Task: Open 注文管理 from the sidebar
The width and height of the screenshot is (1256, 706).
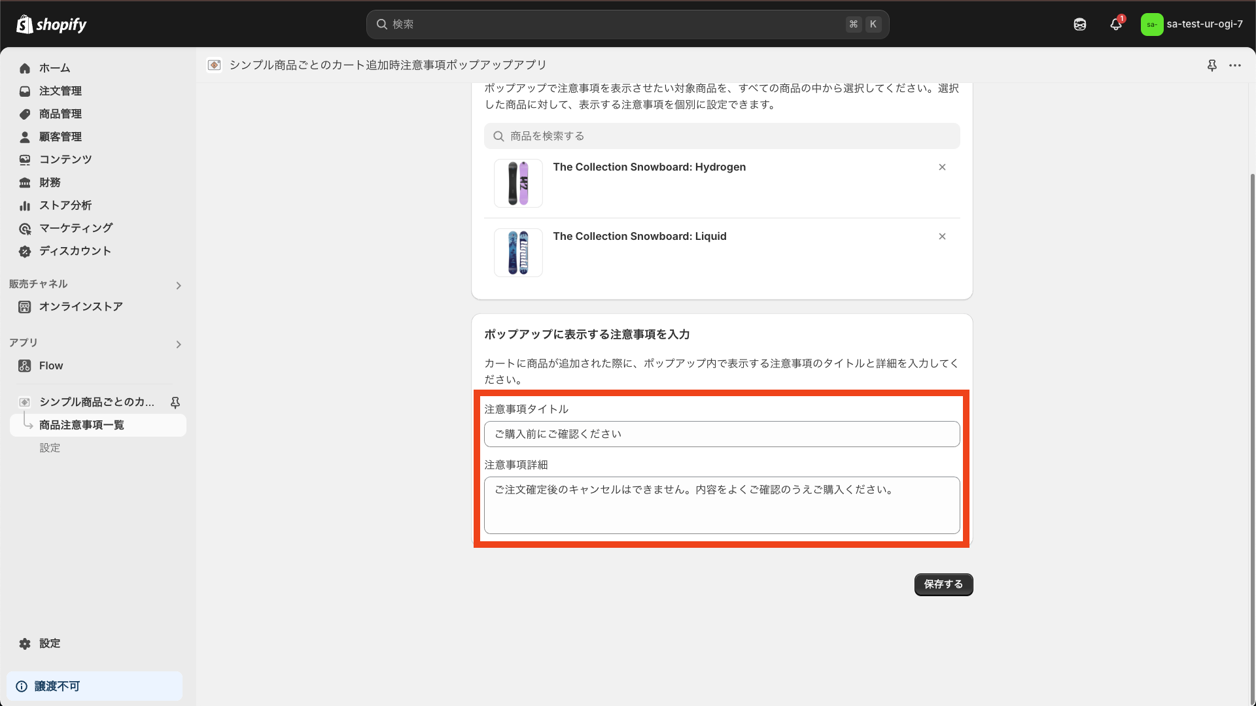Action: 61,91
